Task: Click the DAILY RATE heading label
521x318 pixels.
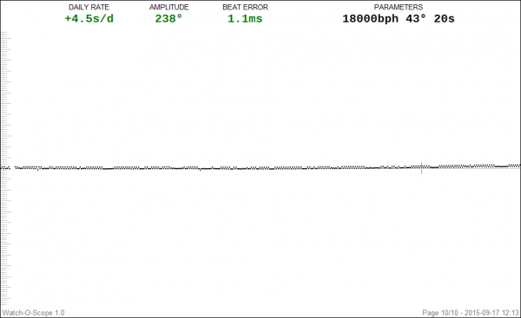Action: coord(89,7)
